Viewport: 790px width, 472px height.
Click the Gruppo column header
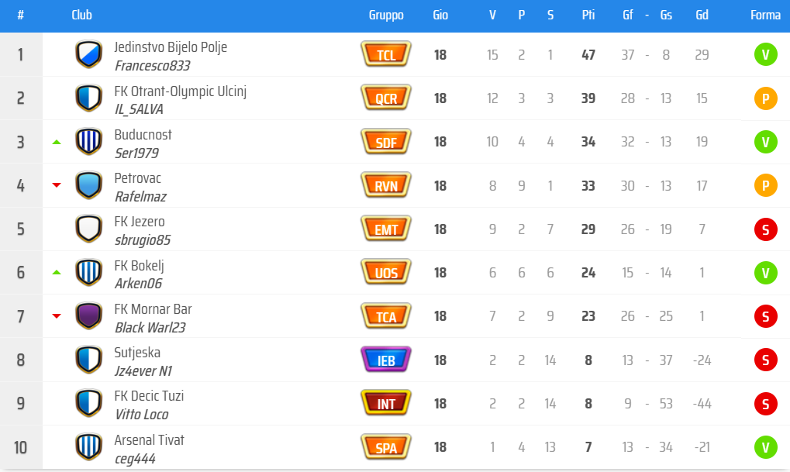pos(386,15)
